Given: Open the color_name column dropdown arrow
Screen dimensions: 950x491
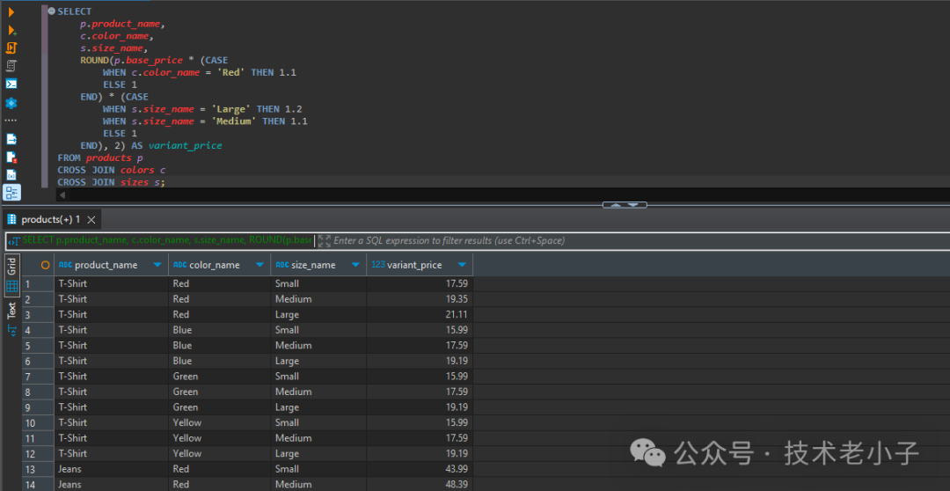Looking at the screenshot, I should click(259, 265).
